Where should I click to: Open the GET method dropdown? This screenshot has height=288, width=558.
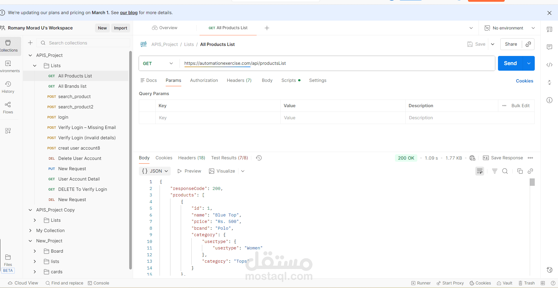(158, 63)
